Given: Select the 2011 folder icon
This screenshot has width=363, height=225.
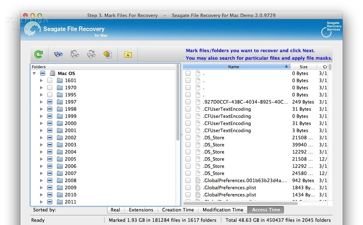Looking at the screenshot, I should (x=60, y=202).
